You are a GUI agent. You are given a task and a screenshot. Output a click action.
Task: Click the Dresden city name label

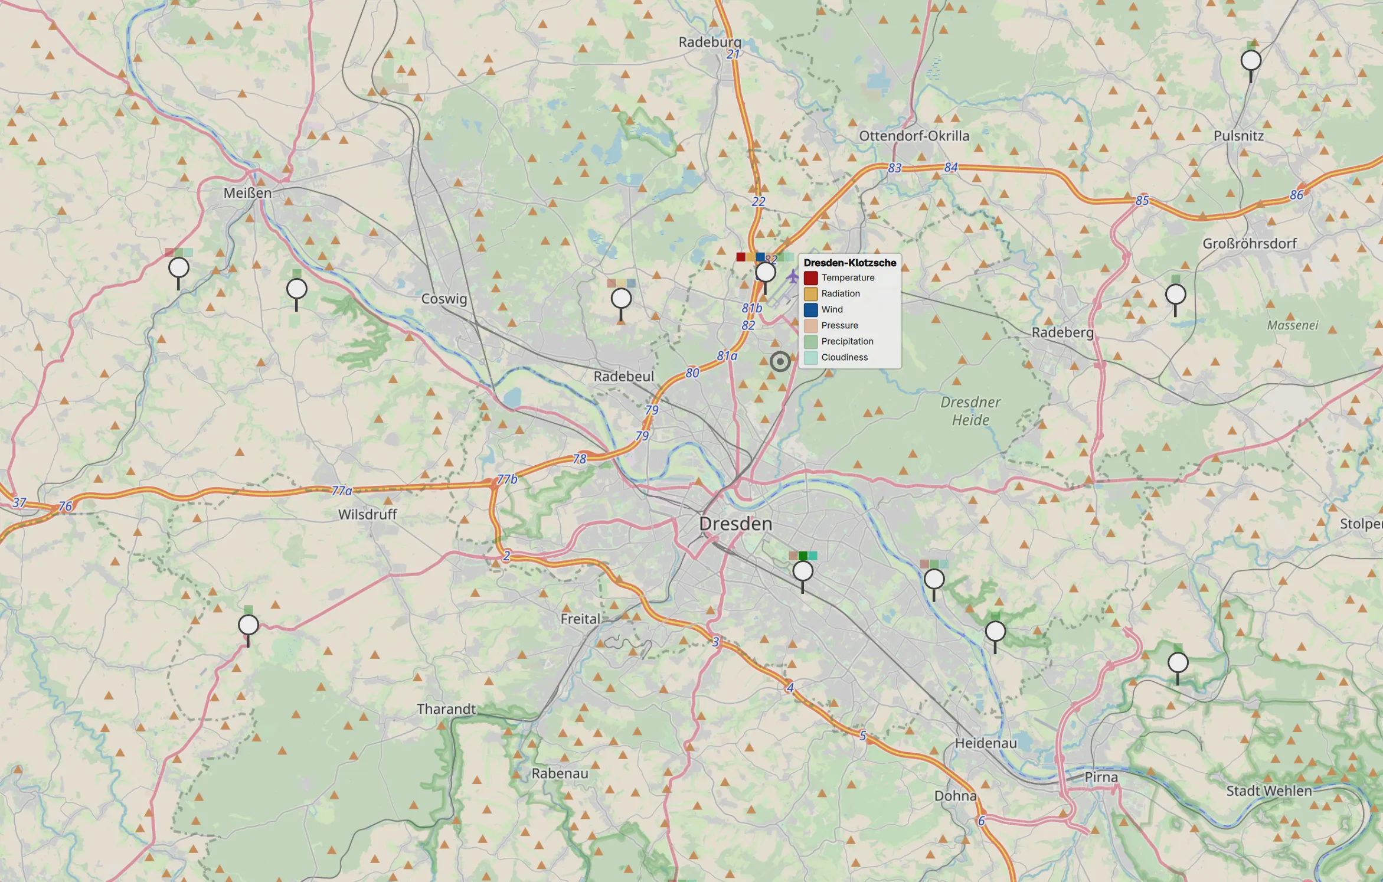735,524
